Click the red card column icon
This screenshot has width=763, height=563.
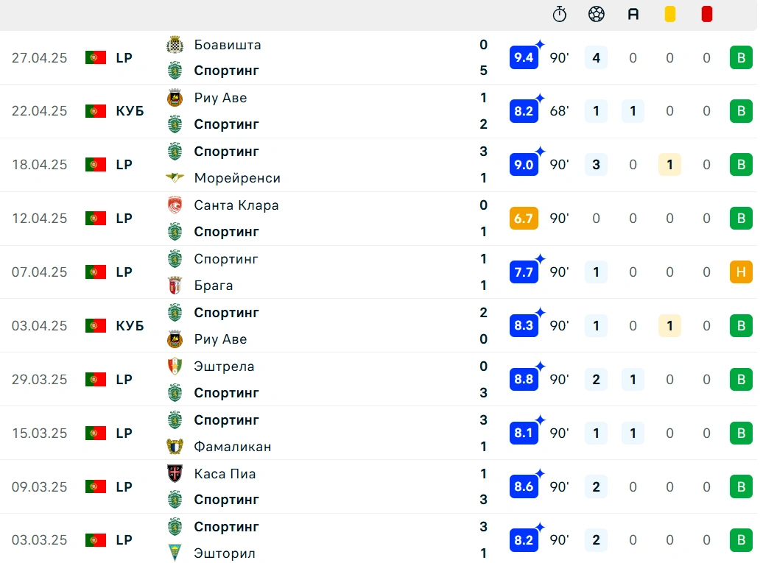[706, 14]
